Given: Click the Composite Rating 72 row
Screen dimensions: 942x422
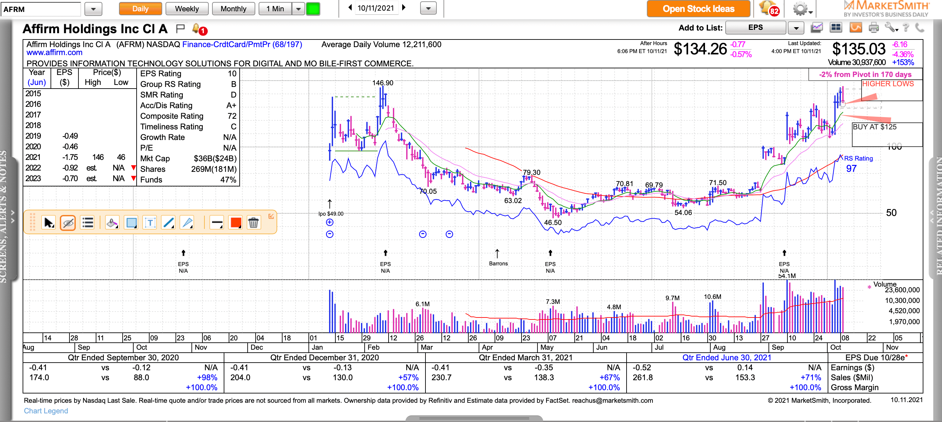Looking at the screenshot, I should [188, 116].
